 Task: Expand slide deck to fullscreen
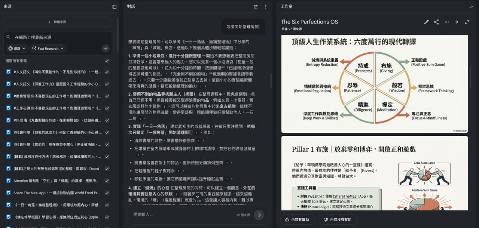(x=467, y=22)
